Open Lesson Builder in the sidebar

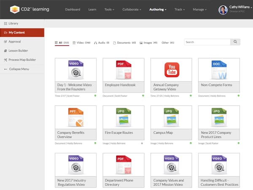pos(22,51)
